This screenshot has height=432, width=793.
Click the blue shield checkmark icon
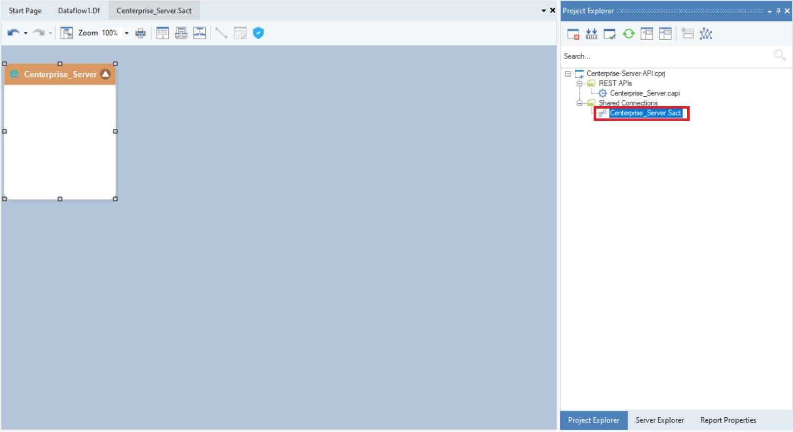click(258, 33)
